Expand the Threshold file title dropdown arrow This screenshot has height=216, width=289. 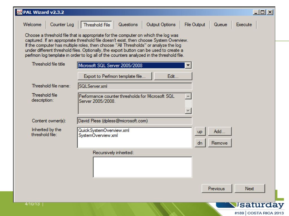pyautogui.click(x=188, y=65)
